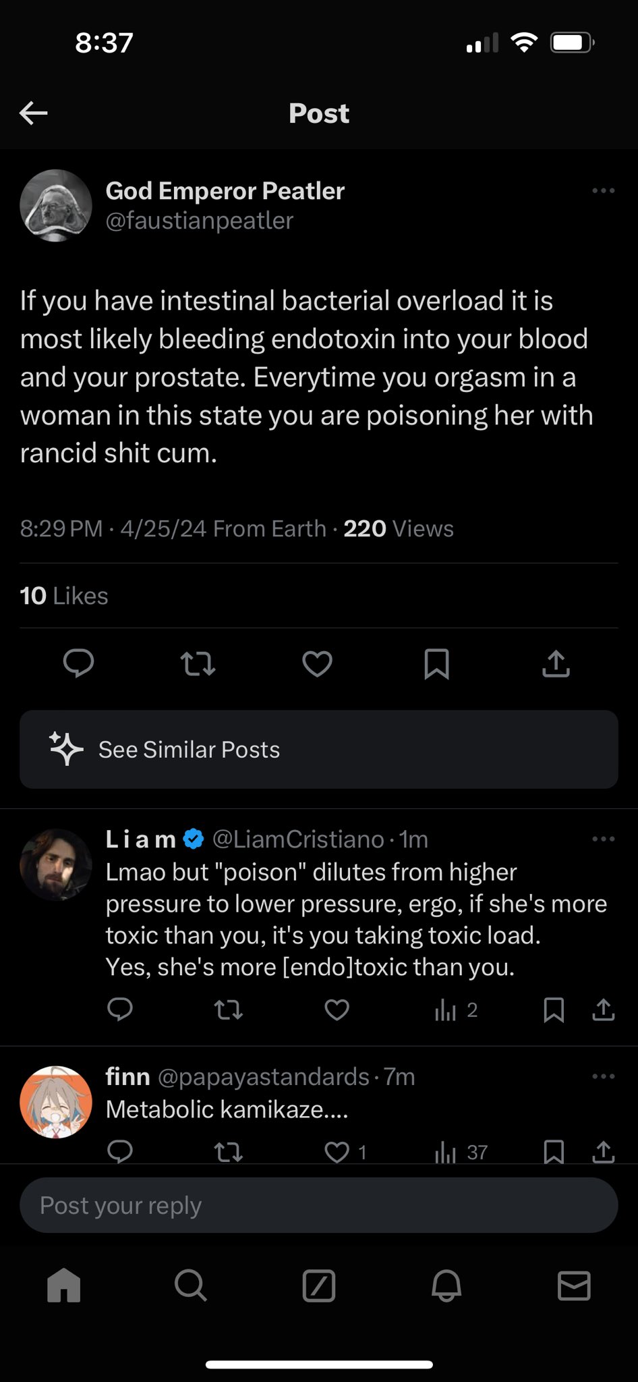
Task: Open the main post's three-dot menu
Action: (x=603, y=191)
